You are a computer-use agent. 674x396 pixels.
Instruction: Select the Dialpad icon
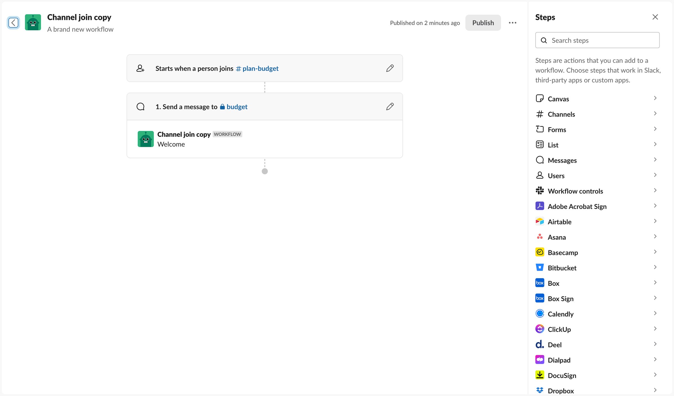pos(540,360)
